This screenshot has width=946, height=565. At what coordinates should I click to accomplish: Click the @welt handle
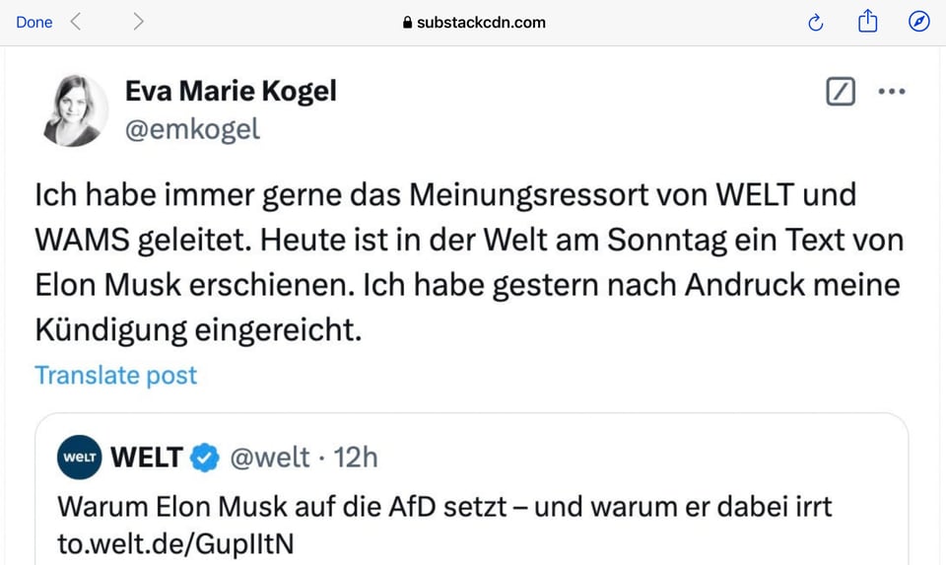pyautogui.click(x=269, y=458)
